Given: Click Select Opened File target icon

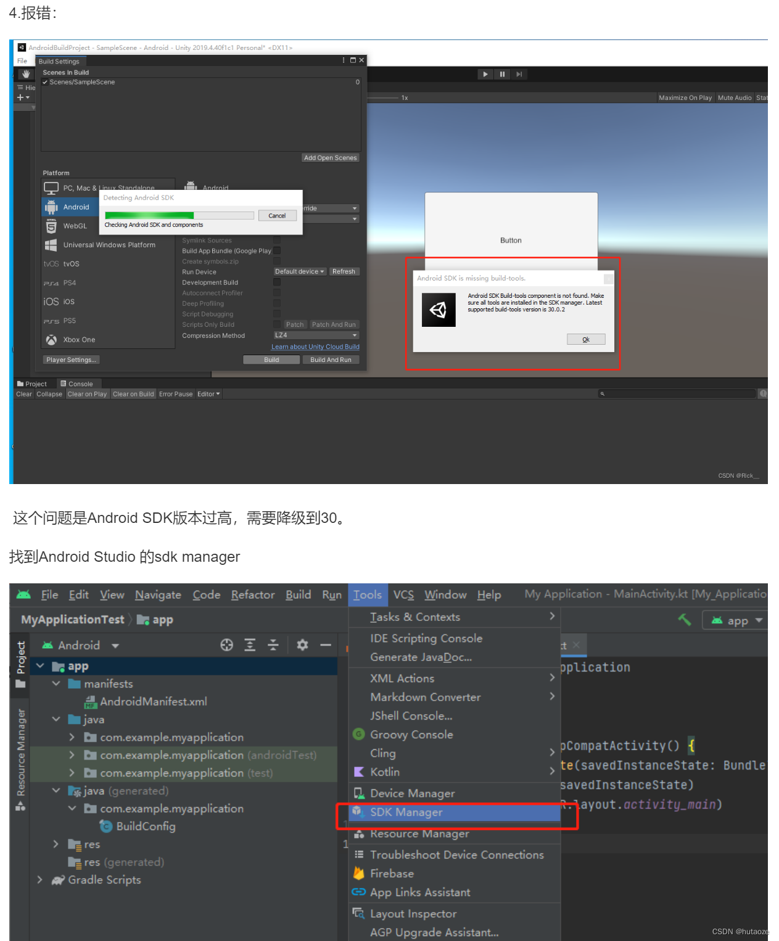Looking at the screenshot, I should 226,645.
